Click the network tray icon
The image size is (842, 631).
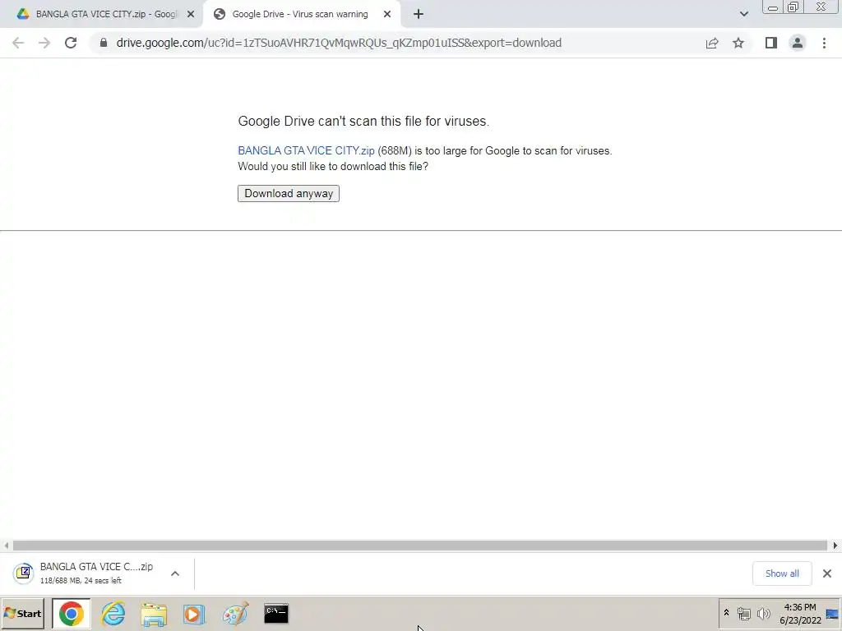click(743, 613)
